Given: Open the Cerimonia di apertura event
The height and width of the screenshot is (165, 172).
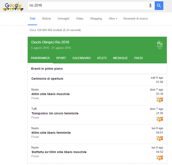Looking at the screenshot, I should 47,79.
